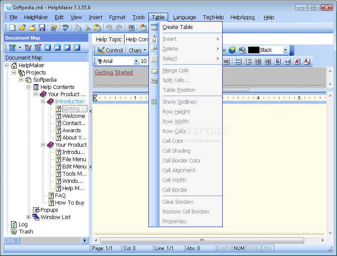This screenshot has width=337, height=256.
Task: Click the open folder icon in the toolbar
Action: [x=22, y=27]
